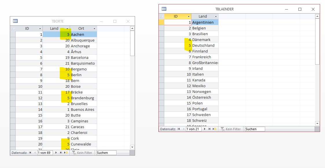Click the Suchen field in TBORTE
Screen dimensions: 325x168
pyautogui.click(x=106, y=153)
